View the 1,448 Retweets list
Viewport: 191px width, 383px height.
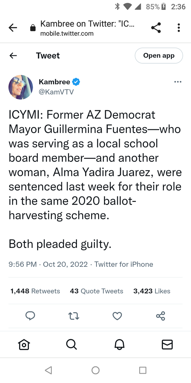tap(35, 291)
